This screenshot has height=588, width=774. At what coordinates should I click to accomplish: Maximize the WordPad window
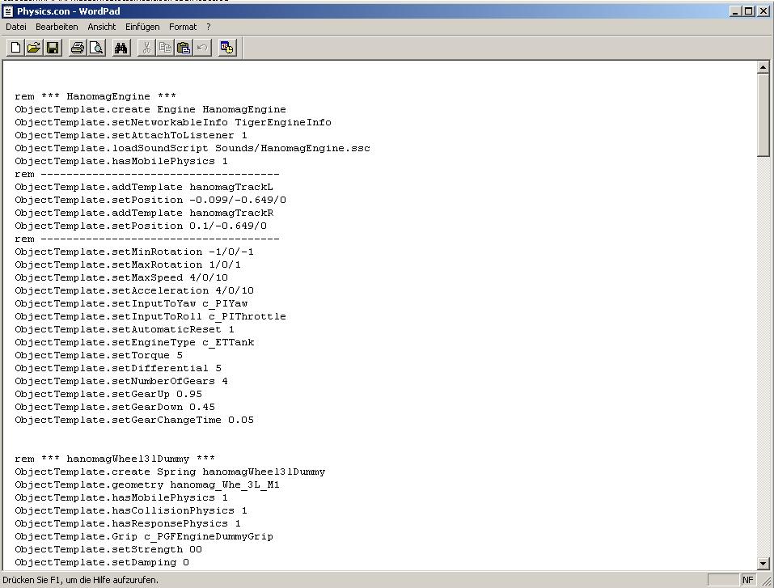click(x=748, y=11)
